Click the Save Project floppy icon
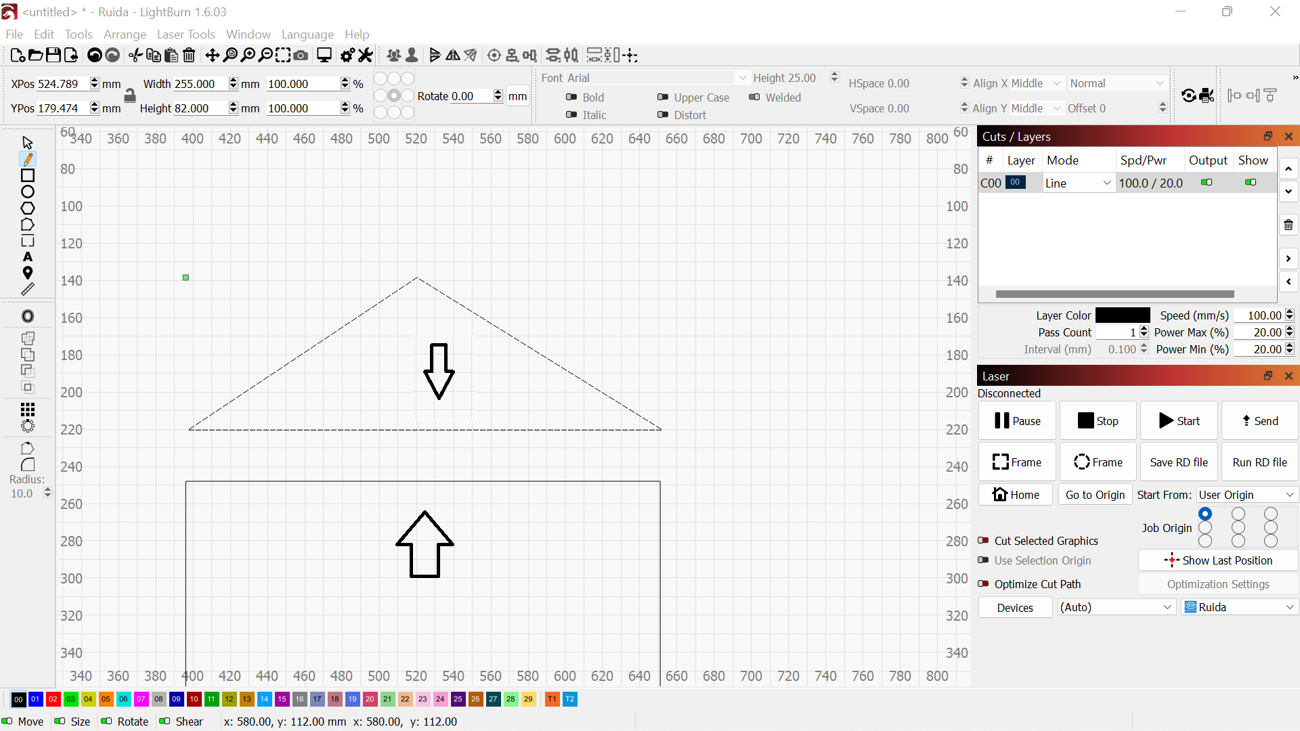This screenshot has height=731, width=1300. (53, 56)
